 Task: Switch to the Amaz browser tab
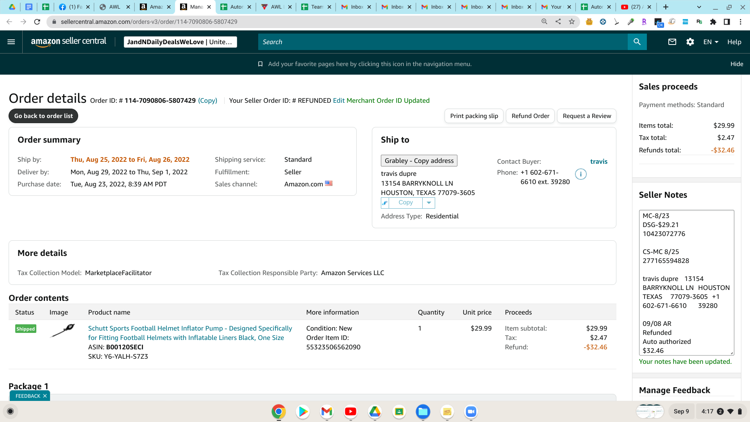155,7
